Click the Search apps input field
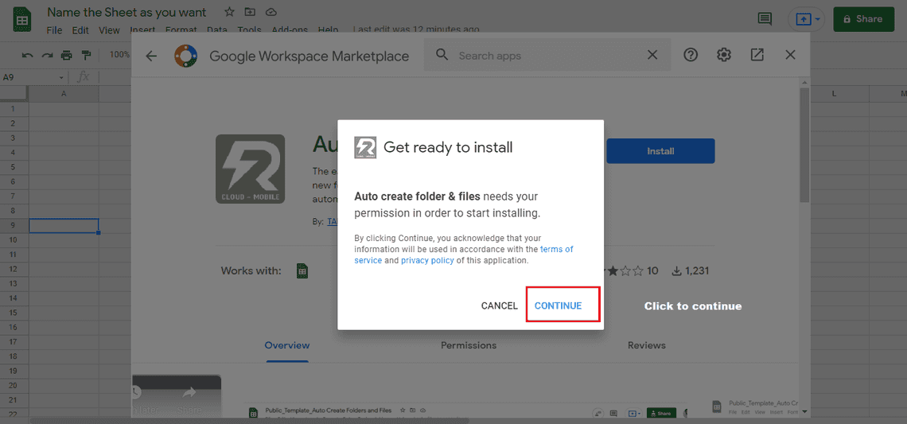 [x=541, y=56]
